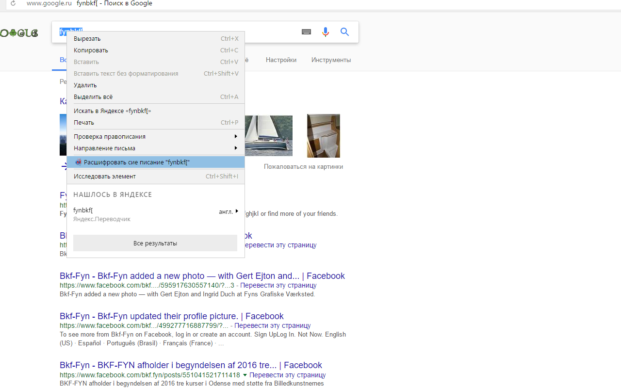
Task: Click the НАШЛОСЬ В ЯНДЕКСЕ heading
Action: coord(113,194)
